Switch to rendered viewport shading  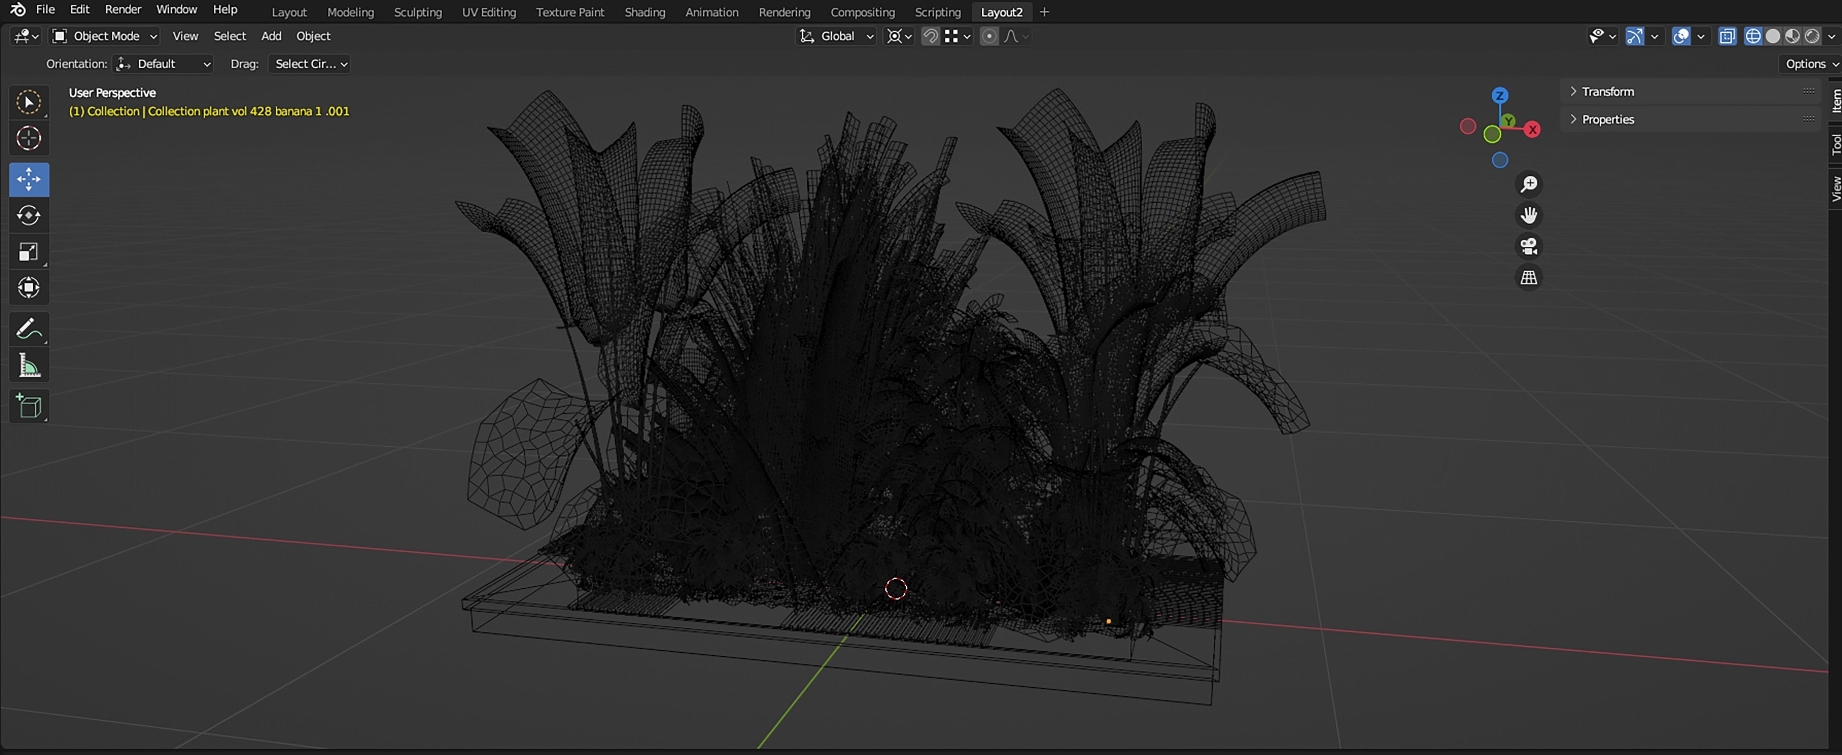point(1811,37)
